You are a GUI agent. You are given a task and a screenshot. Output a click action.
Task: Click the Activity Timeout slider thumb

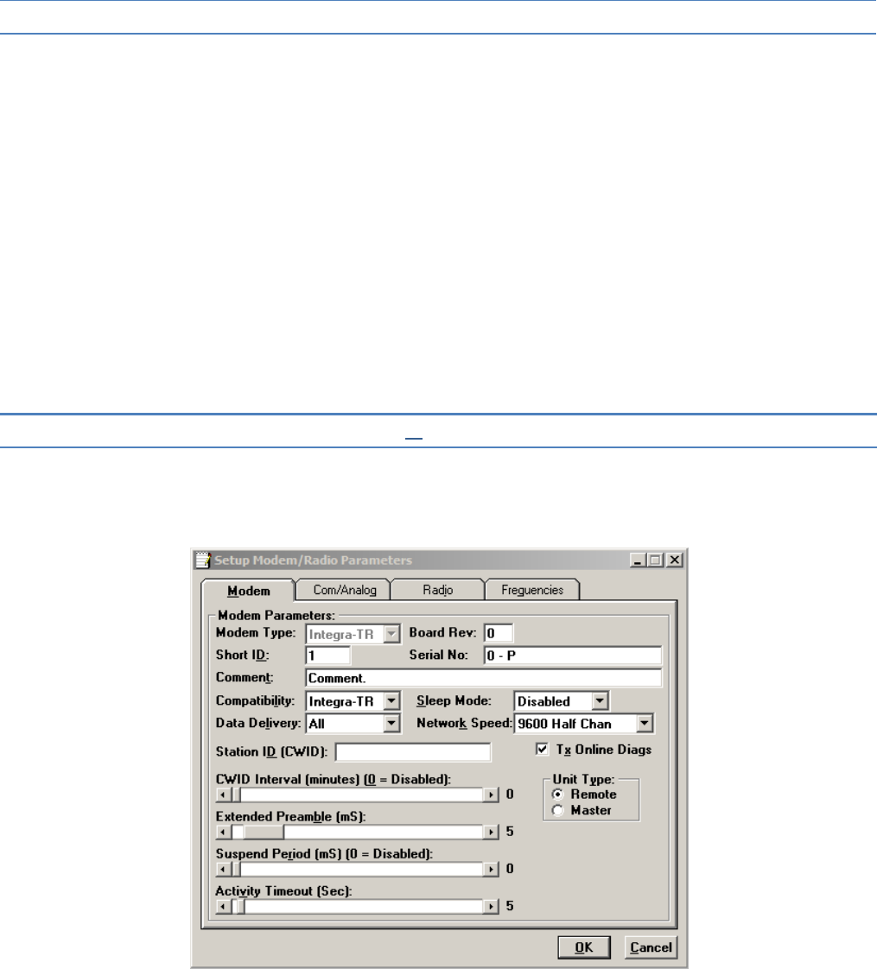point(240,906)
